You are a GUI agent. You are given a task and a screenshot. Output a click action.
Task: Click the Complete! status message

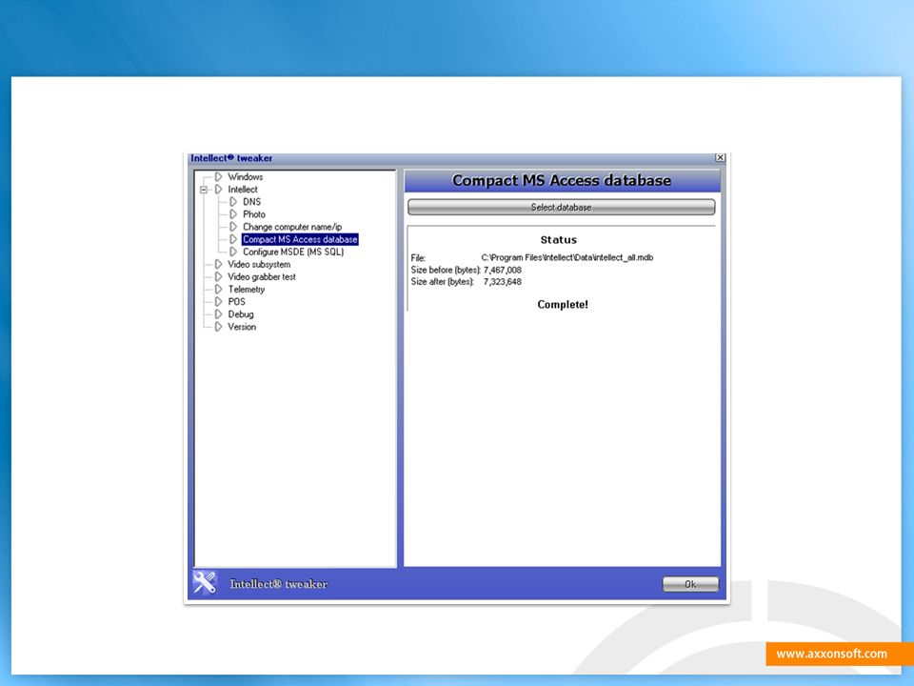(x=563, y=305)
